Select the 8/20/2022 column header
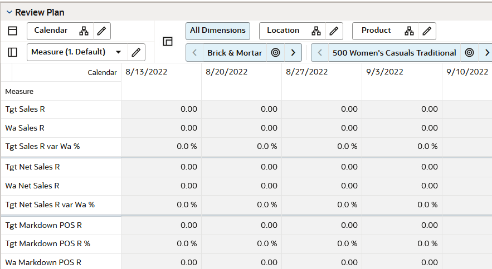This screenshot has width=492, height=269. click(226, 72)
